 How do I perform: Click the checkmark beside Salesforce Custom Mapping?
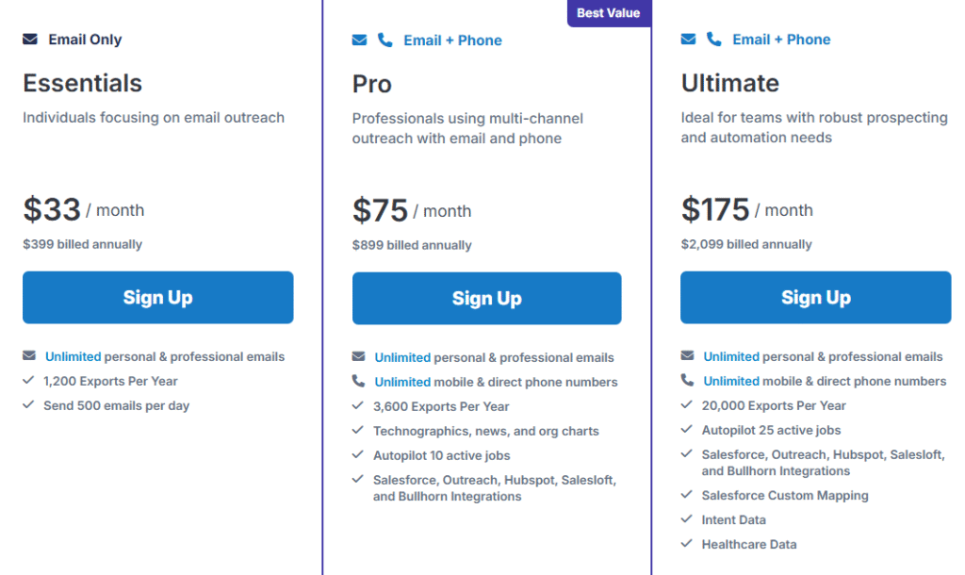685,495
